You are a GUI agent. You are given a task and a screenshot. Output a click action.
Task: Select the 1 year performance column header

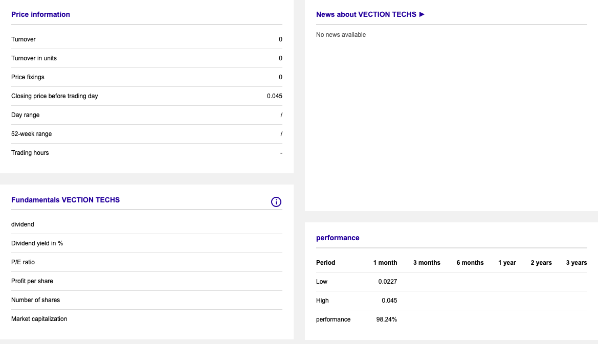(x=507, y=263)
